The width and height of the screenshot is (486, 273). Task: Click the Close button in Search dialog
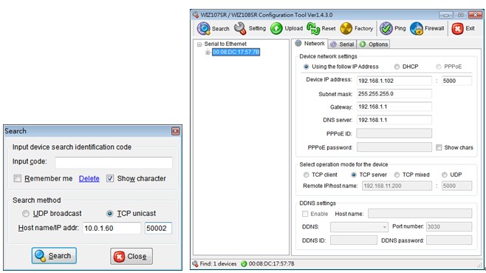(x=131, y=256)
